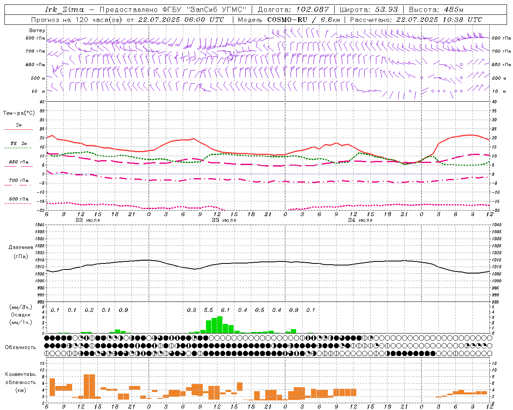This screenshot has width=513, height=410.
Task: Select the "5.5" precipitation value
Action: click(208, 310)
